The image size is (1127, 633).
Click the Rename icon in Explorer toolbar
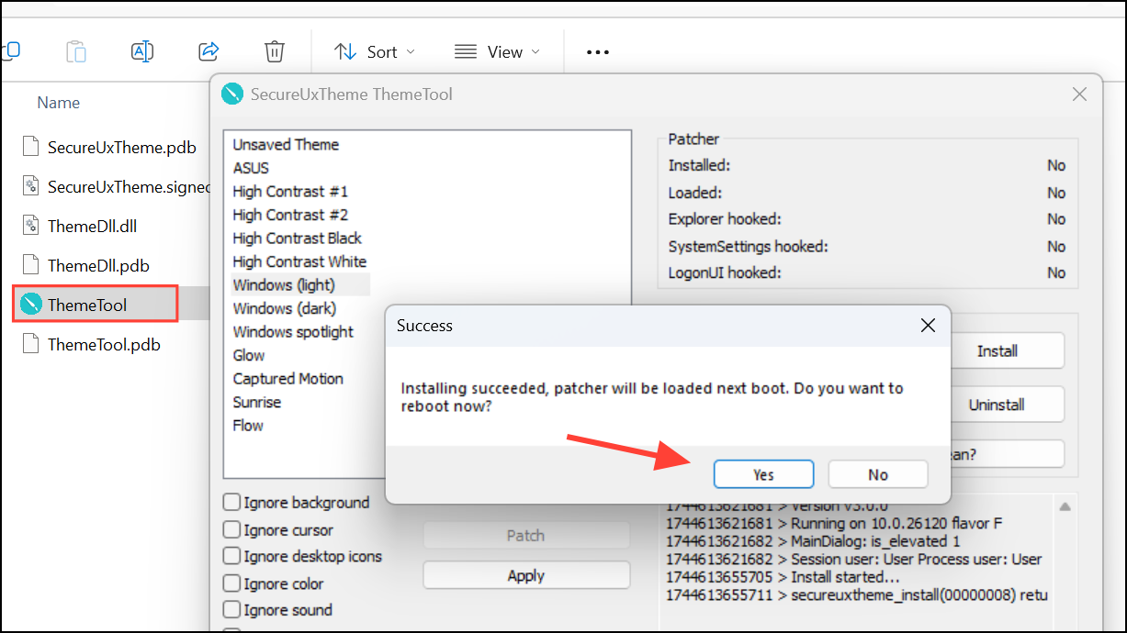click(x=142, y=51)
